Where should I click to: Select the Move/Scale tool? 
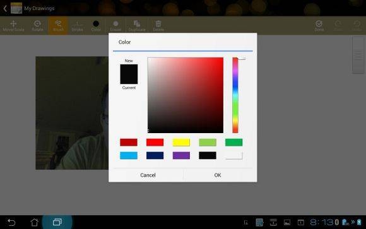[x=13, y=26]
